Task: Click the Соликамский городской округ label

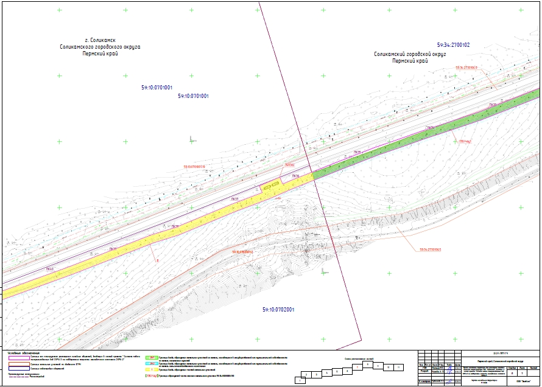Action: pos(410,54)
